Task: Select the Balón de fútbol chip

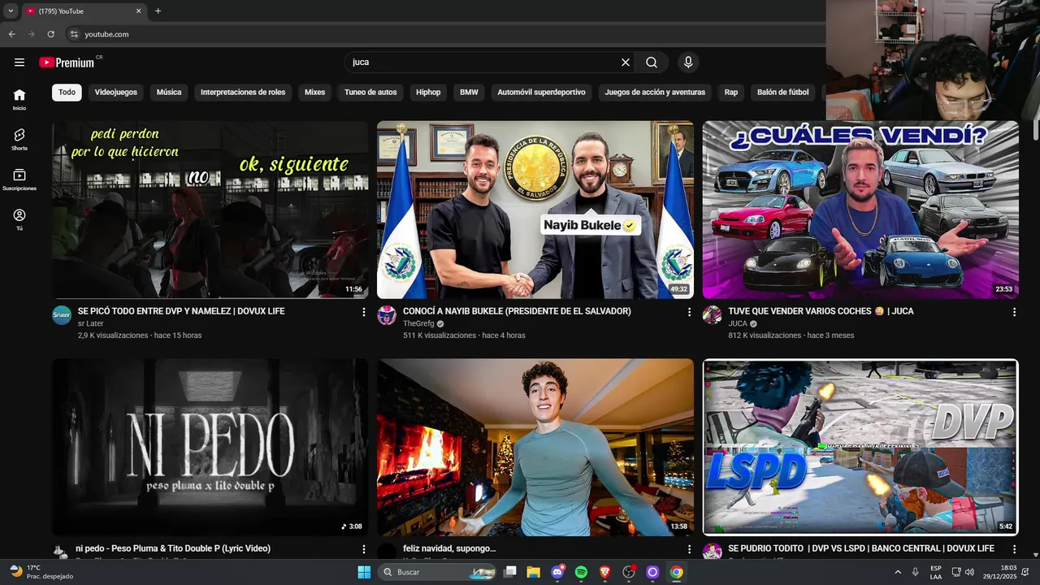Action: point(782,93)
